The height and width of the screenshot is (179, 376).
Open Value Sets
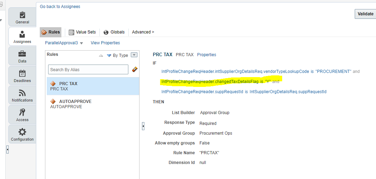[82, 32]
